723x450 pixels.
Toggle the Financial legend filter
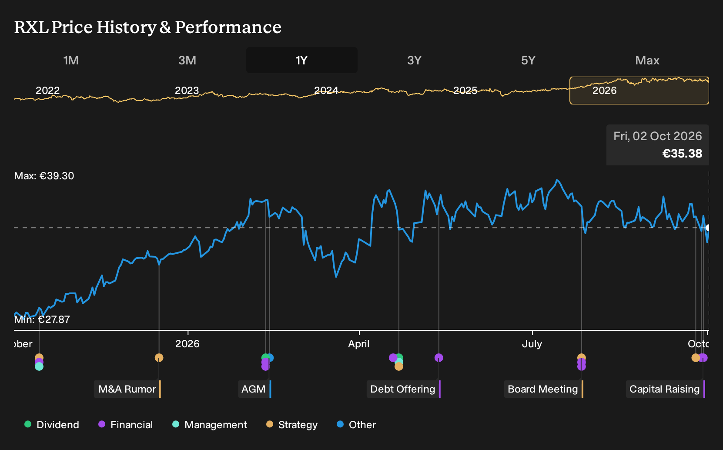126,425
